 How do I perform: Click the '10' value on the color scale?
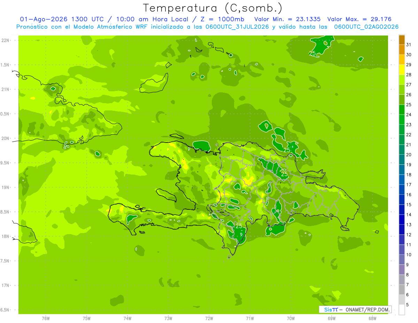[409, 255]
